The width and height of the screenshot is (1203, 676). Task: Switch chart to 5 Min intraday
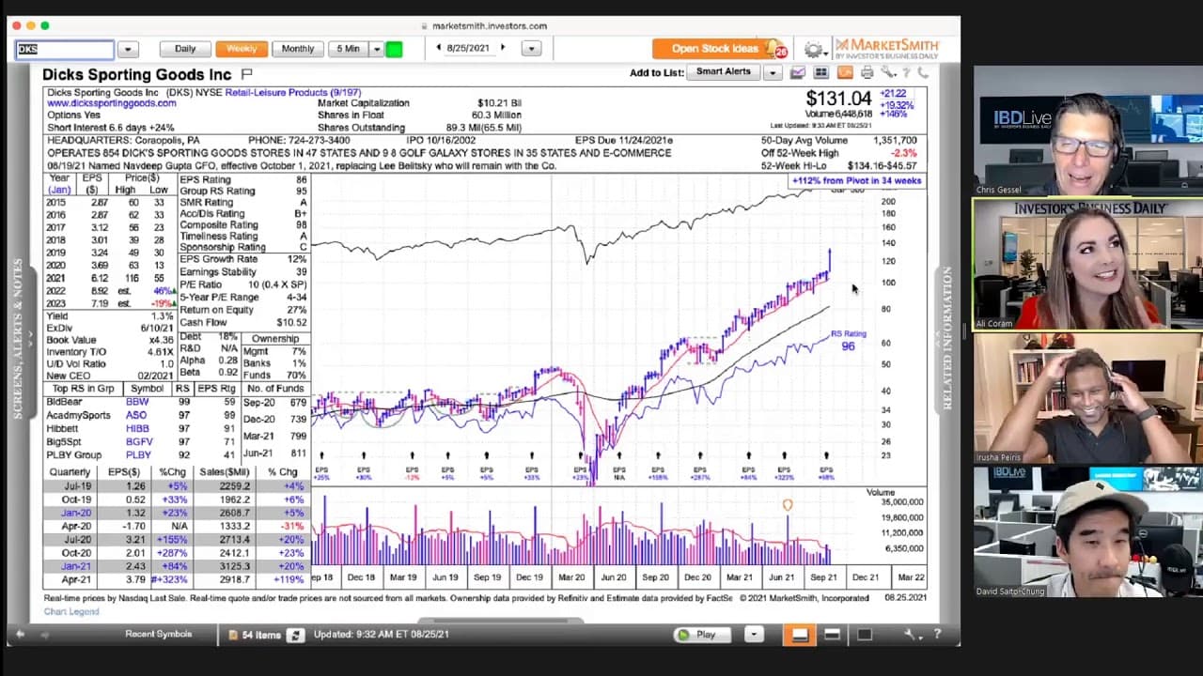click(x=348, y=49)
